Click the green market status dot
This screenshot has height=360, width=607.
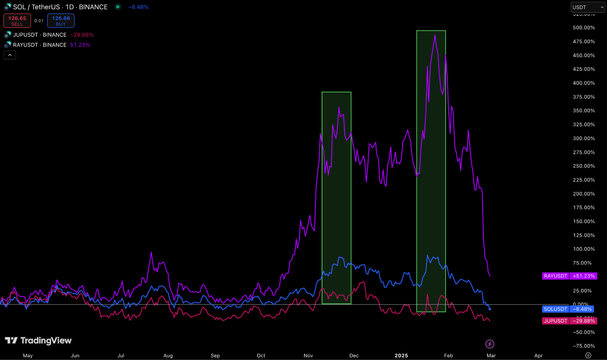tap(118, 7)
